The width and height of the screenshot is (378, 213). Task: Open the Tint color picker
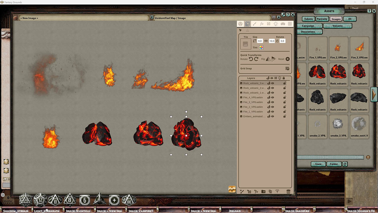point(261,47)
